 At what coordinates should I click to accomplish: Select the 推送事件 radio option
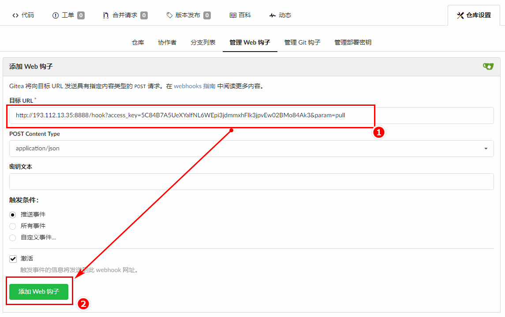[x=13, y=215]
